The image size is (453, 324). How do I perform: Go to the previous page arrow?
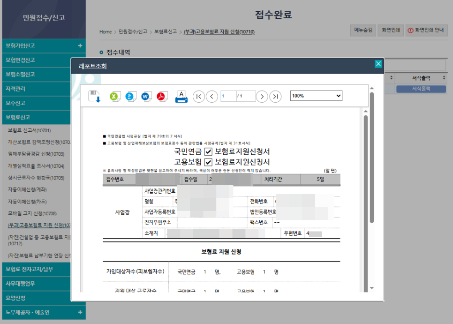pyautogui.click(x=212, y=96)
